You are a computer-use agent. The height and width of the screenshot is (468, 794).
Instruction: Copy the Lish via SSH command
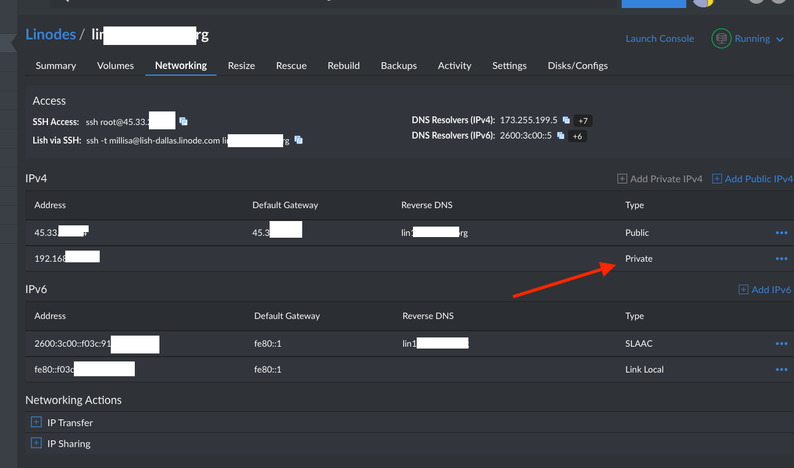pyautogui.click(x=299, y=140)
